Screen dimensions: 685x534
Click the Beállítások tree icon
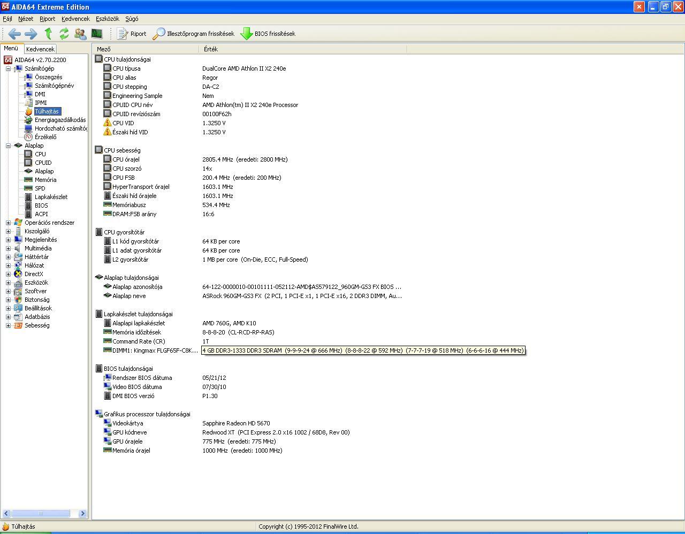18,308
